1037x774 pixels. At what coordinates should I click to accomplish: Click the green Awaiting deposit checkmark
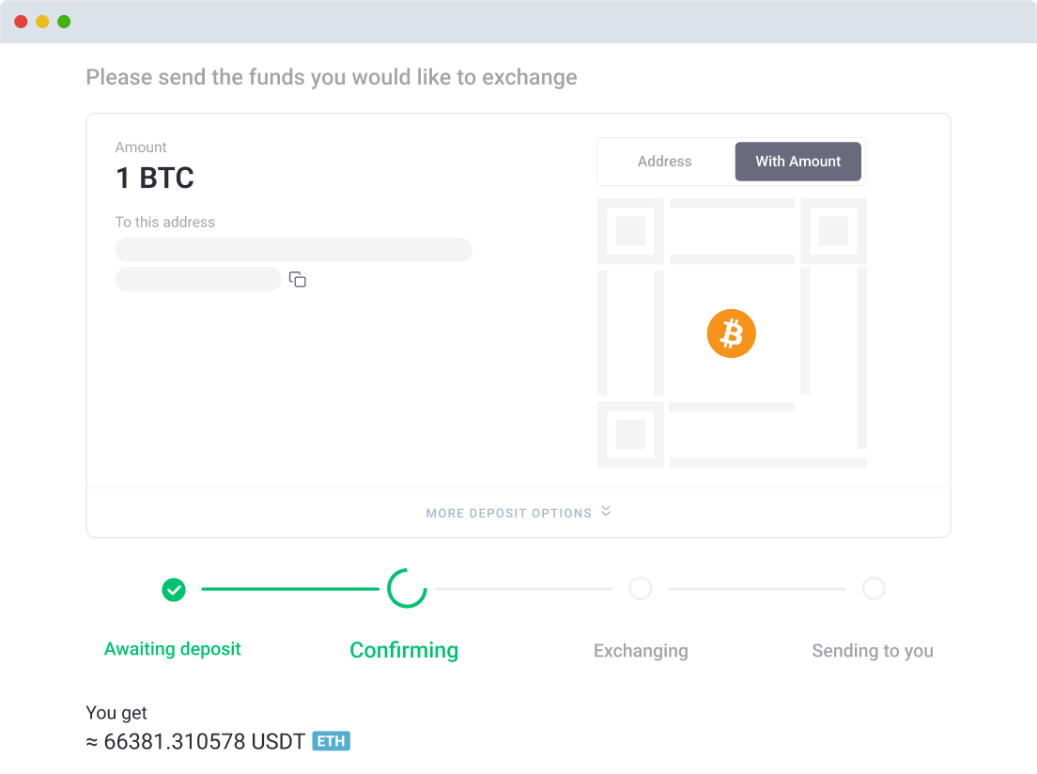[173, 589]
